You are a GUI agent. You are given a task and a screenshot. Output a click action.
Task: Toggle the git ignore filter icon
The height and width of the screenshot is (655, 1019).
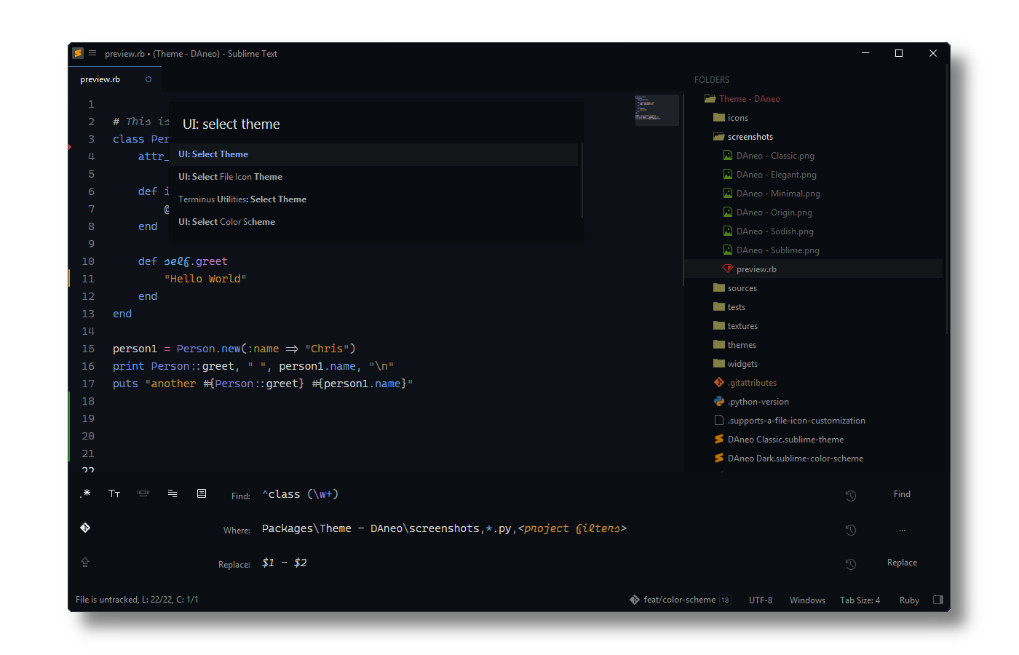pyautogui.click(x=85, y=528)
